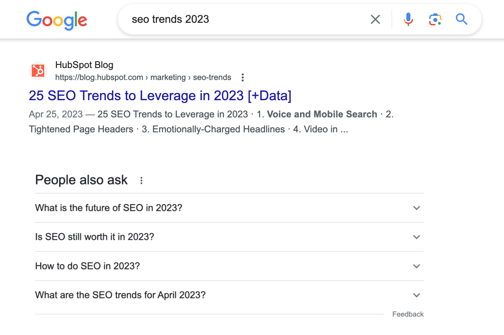The width and height of the screenshot is (504, 335).
Task: Open the People also ask options menu
Action: click(141, 180)
